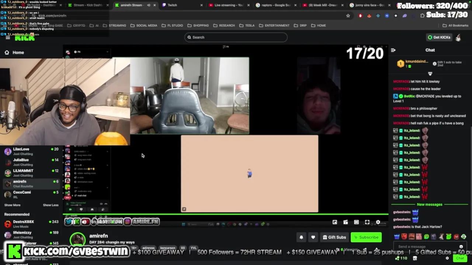Toggle mini player mode in video controls
Image resolution: width=472 pixels, height=265 pixels.
(335, 222)
